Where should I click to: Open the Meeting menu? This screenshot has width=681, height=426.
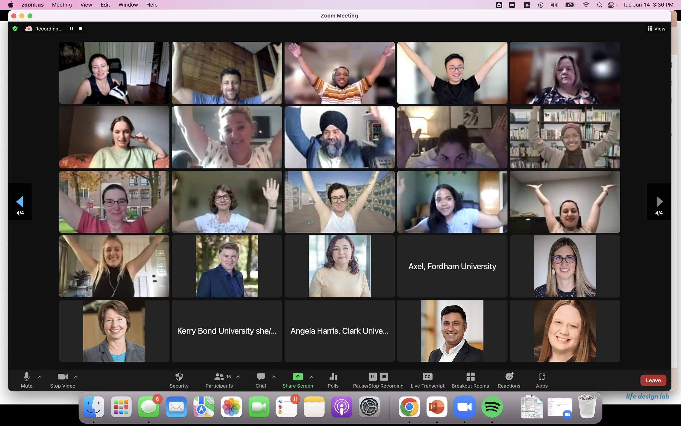[62, 5]
